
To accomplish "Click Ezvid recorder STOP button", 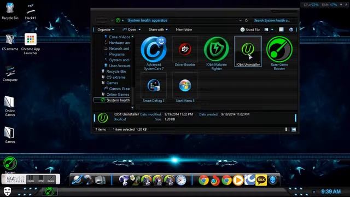I will pyautogui.click(x=41, y=179).
